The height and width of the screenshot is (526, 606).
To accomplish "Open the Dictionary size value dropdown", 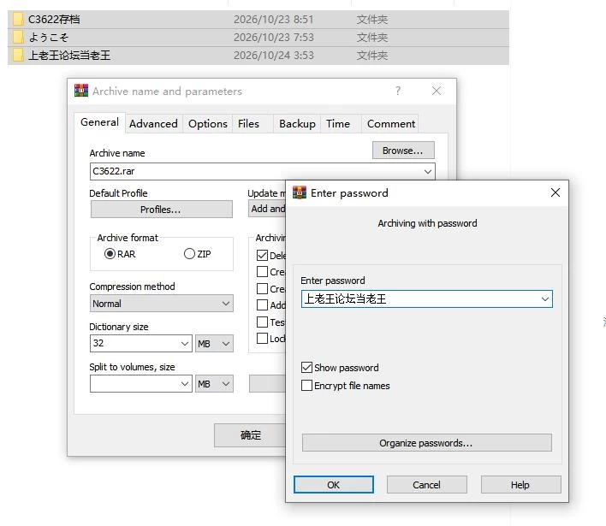I will [x=185, y=343].
